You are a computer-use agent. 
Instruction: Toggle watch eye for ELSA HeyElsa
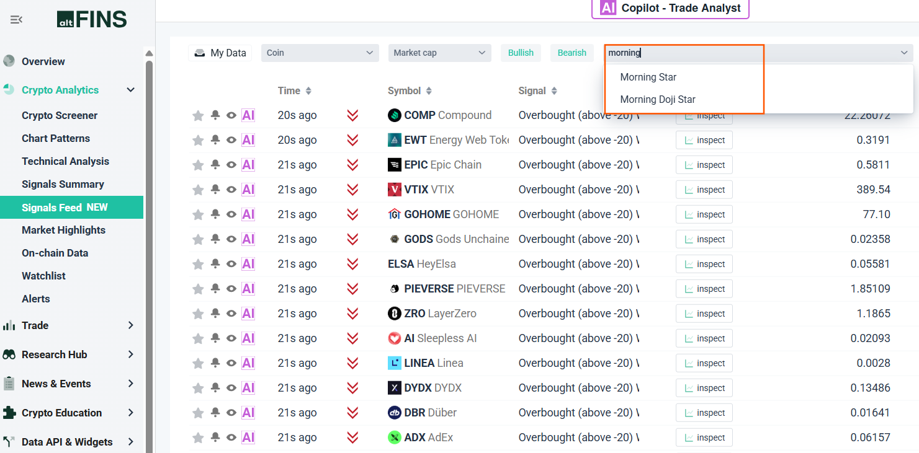[x=231, y=264]
